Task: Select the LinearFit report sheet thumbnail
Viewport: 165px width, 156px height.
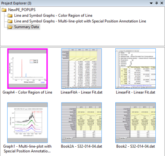Action: [x=136, y=69]
